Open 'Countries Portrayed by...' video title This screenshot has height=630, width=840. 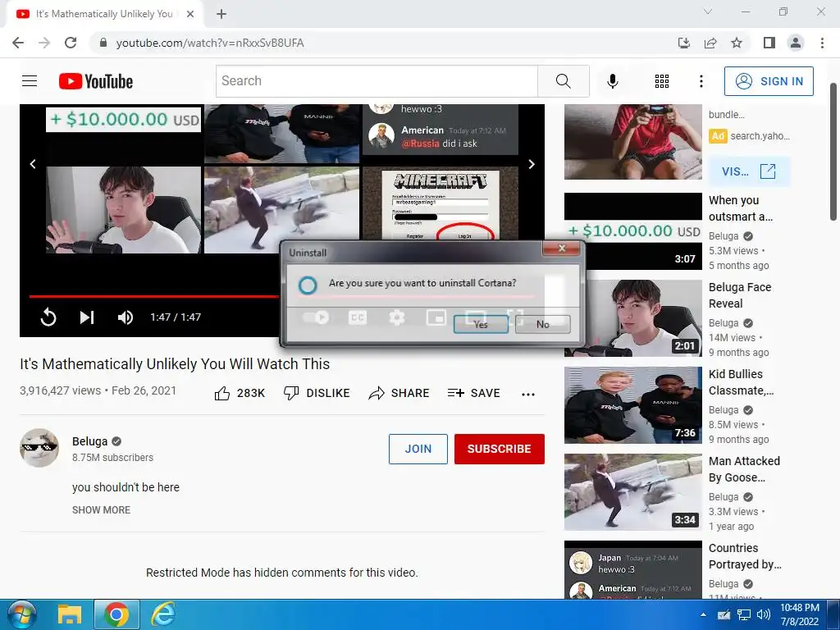click(745, 556)
